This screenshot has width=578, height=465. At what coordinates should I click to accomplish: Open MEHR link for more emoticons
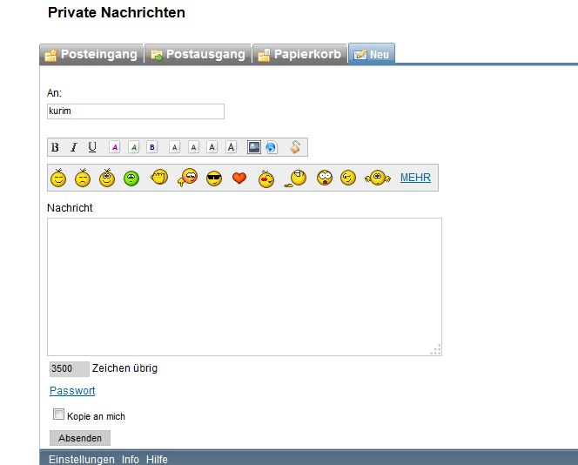(x=415, y=178)
